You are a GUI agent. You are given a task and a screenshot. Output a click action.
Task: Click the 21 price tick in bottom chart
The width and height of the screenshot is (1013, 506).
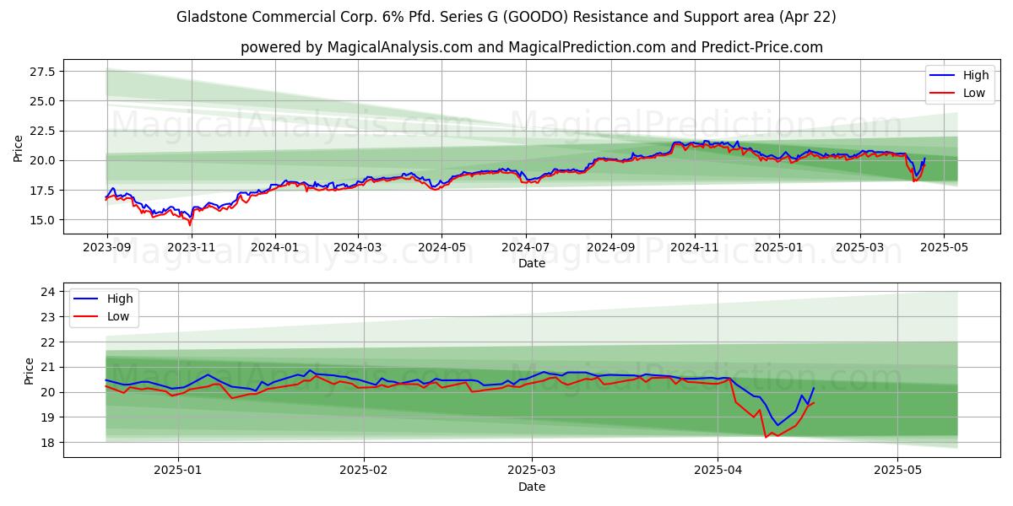point(49,367)
